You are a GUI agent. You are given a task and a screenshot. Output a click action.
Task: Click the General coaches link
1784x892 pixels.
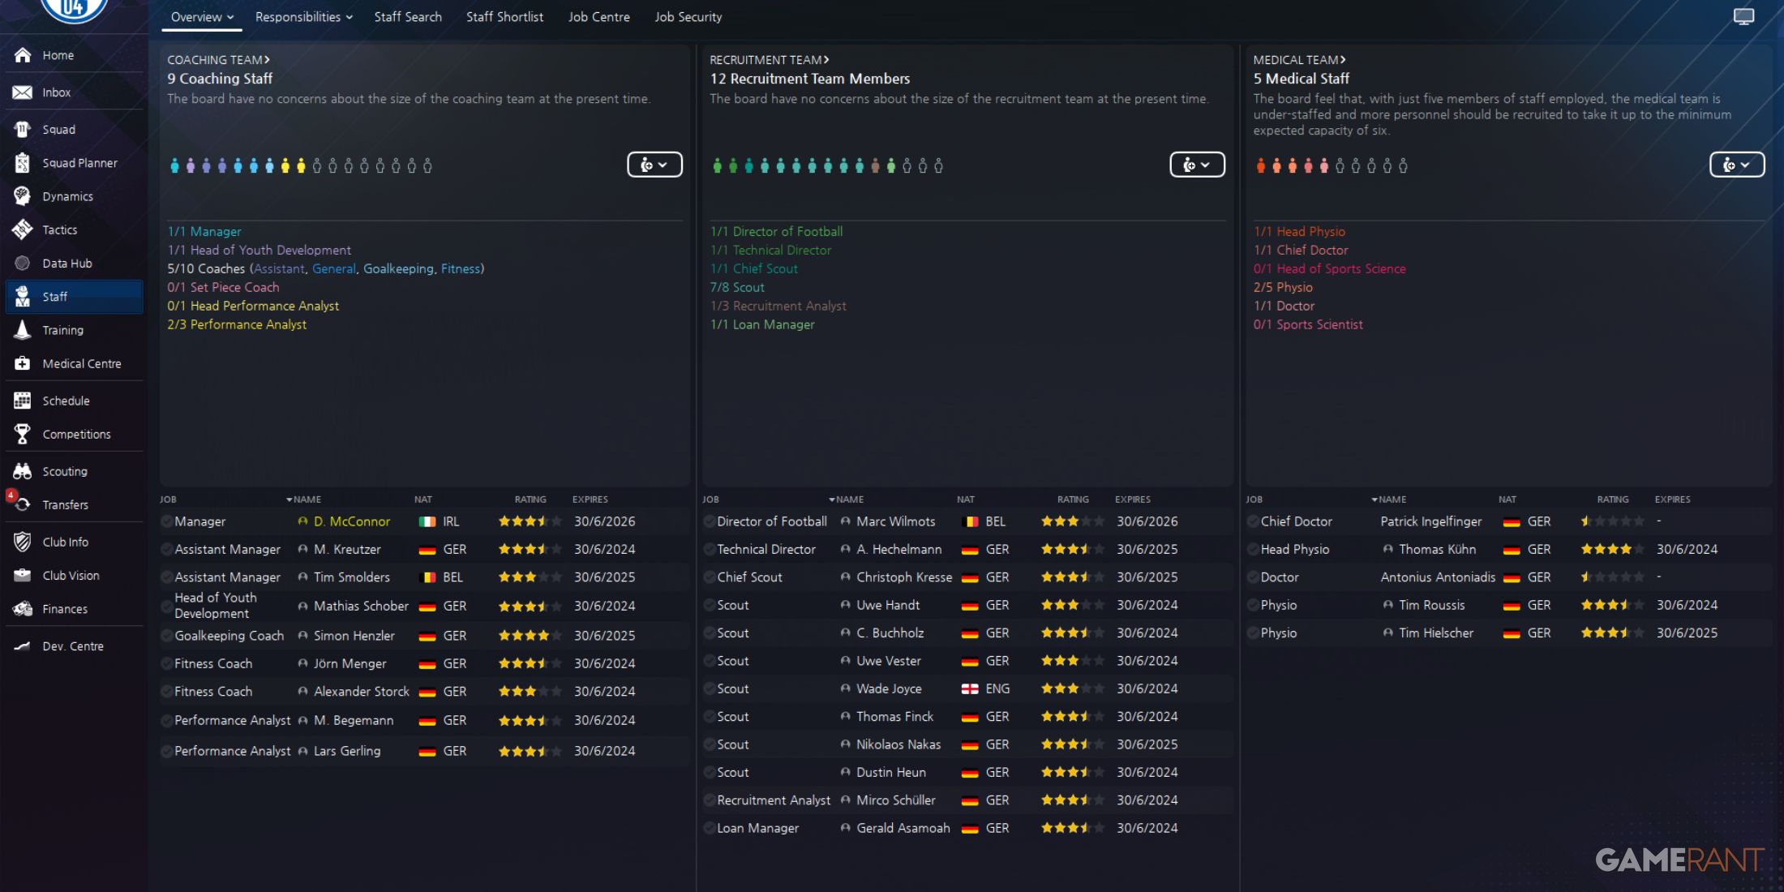pos(334,268)
